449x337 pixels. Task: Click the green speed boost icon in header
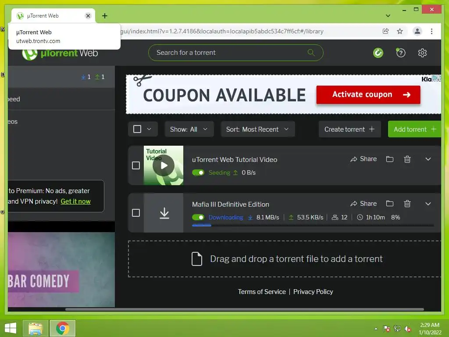tap(378, 53)
